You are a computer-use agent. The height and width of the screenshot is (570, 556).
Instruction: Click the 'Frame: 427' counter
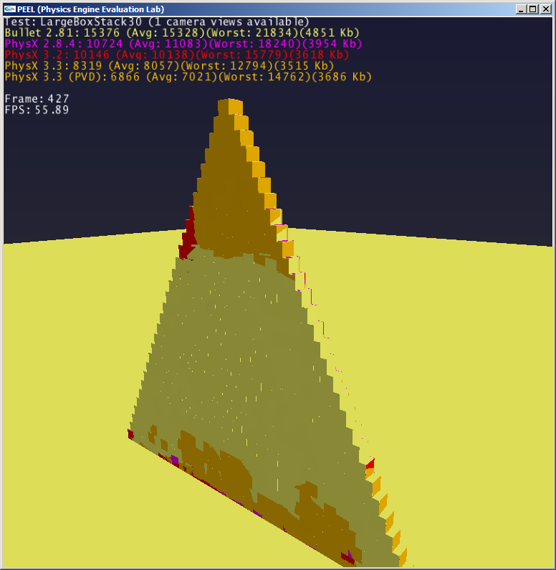coord(37,99)
